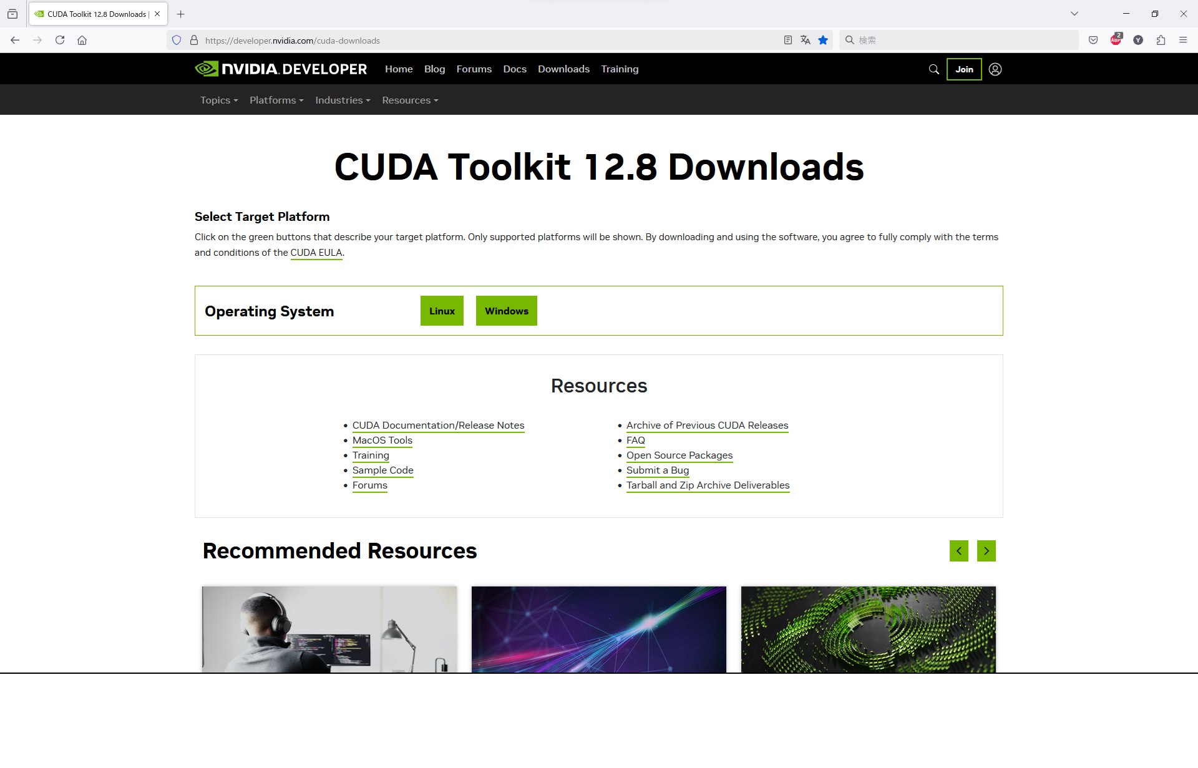
Task: Click the bookmark star icon
Action: coord(823,40)
